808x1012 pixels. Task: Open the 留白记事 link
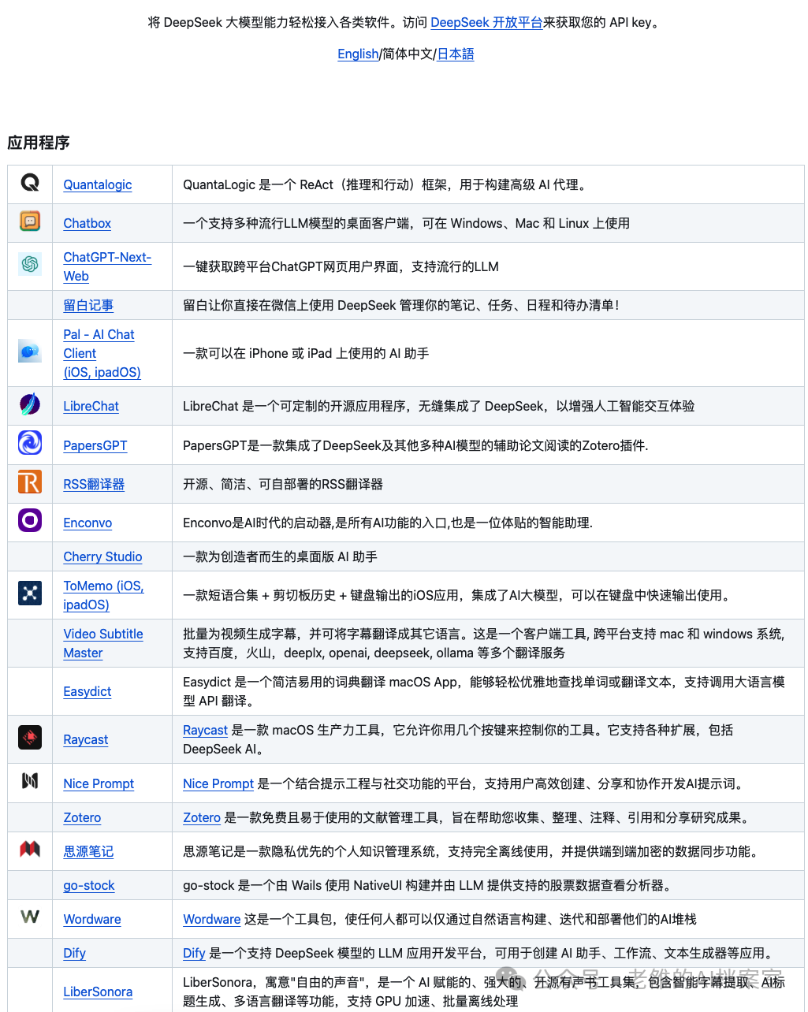coord(88,305)
